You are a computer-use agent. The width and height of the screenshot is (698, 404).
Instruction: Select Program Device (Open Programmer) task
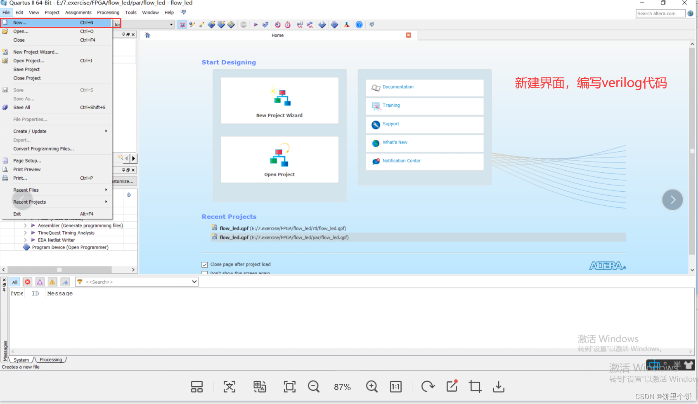[x=70, y=247]
